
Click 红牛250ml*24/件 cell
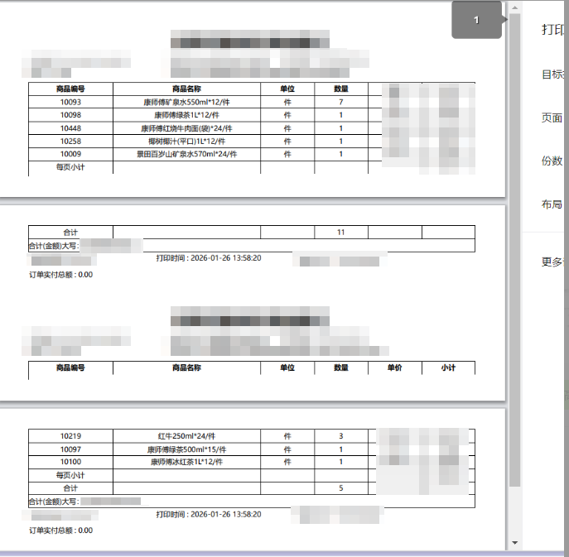pyautogui.click(x=186, y=436)
